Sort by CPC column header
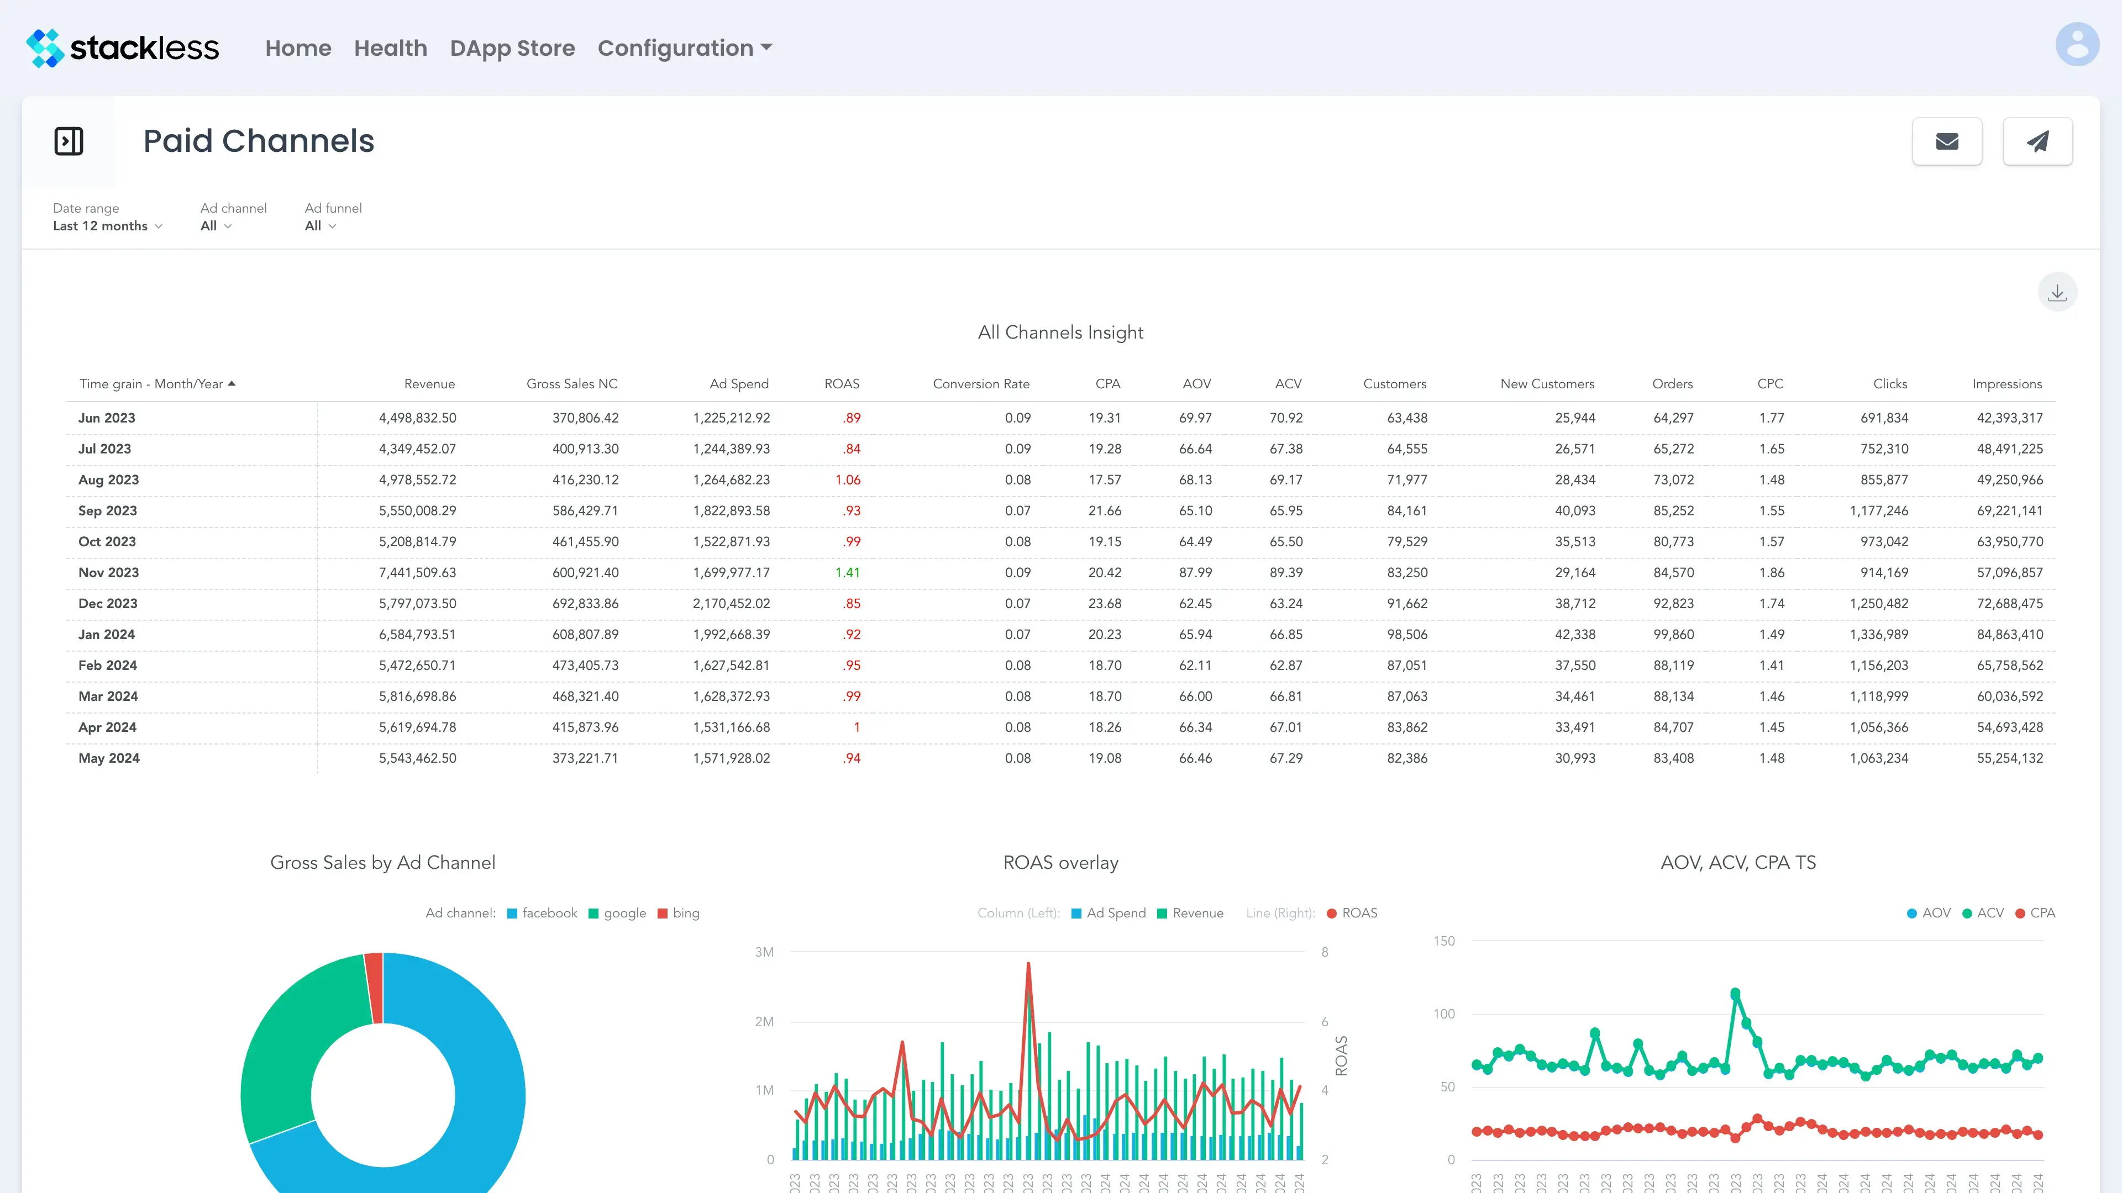The image size is (2122, 1193). pos(1770,384)
